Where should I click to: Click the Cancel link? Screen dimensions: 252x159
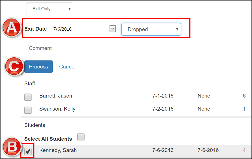[67, 67]
